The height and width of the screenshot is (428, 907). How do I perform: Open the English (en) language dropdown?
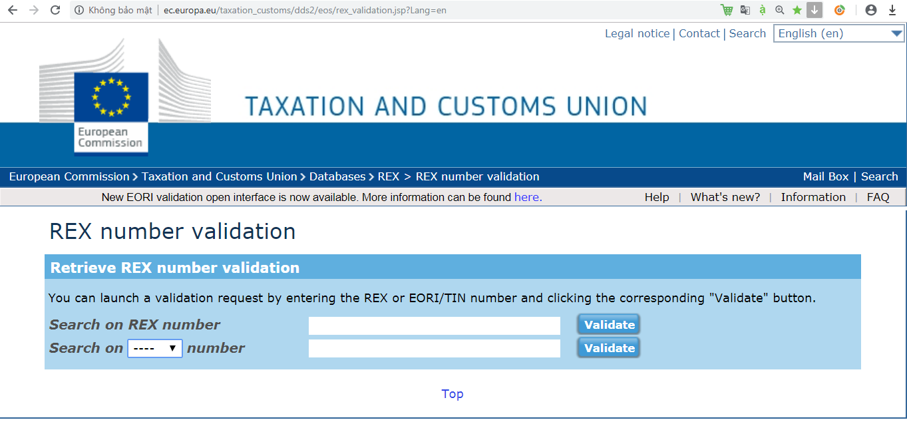pos(838,34)
